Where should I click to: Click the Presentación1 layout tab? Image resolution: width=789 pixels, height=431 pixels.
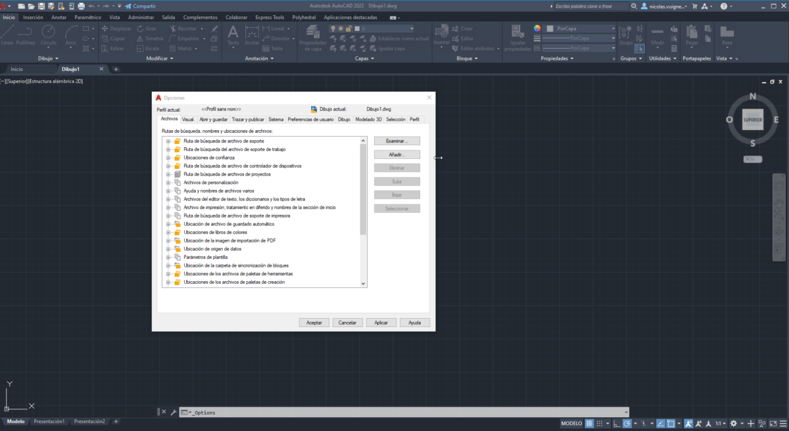pyautogui.click(x=49, y=421)
